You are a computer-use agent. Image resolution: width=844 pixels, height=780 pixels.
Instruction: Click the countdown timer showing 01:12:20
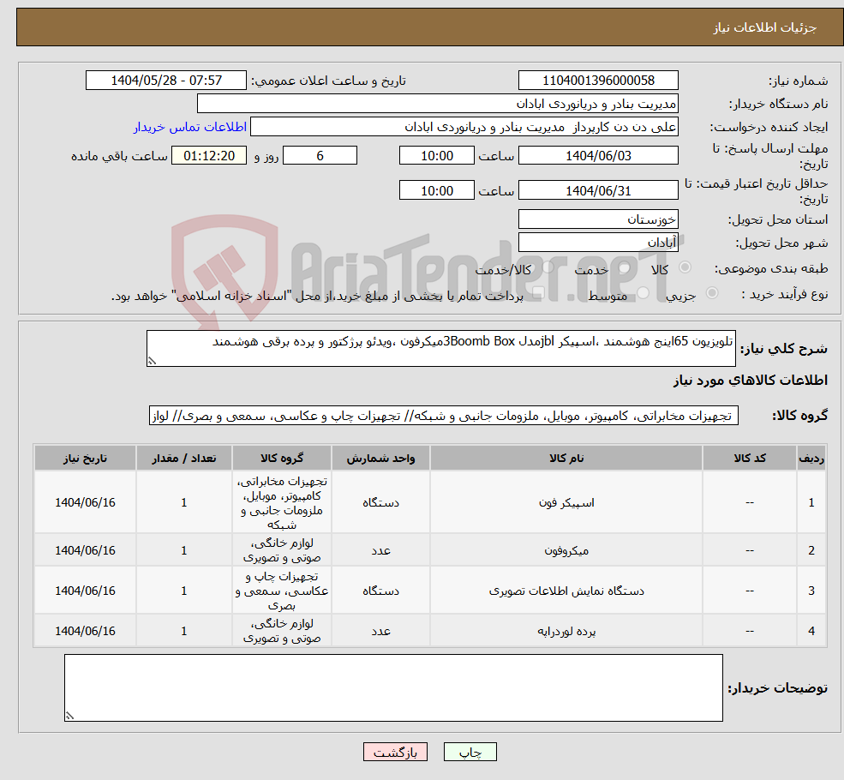(211, 155)
